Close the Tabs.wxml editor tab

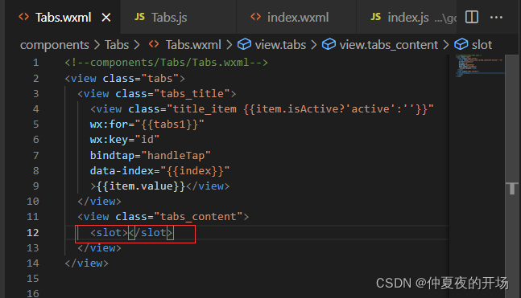pyautogui.click(x=106, y=17)
